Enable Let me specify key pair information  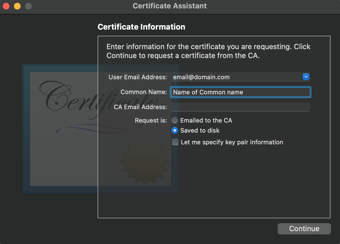tap(175, 142)
